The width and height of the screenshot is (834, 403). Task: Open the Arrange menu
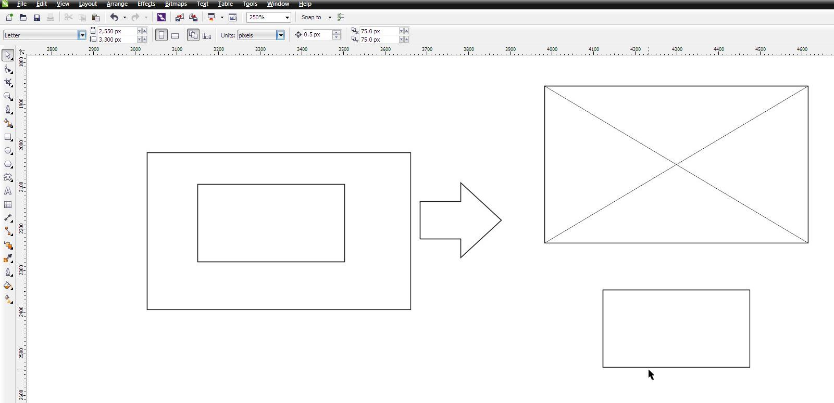[x=117, y=4]
